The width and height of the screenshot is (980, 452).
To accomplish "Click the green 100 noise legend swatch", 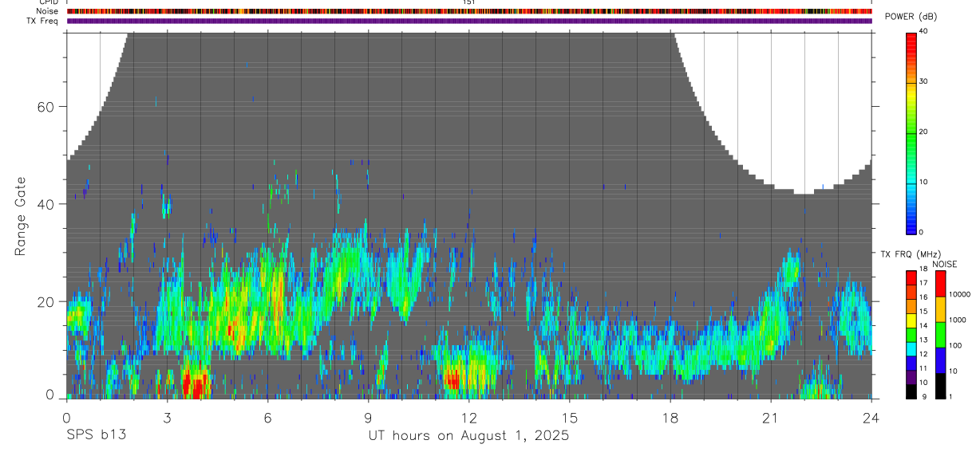I will (939, 335).
